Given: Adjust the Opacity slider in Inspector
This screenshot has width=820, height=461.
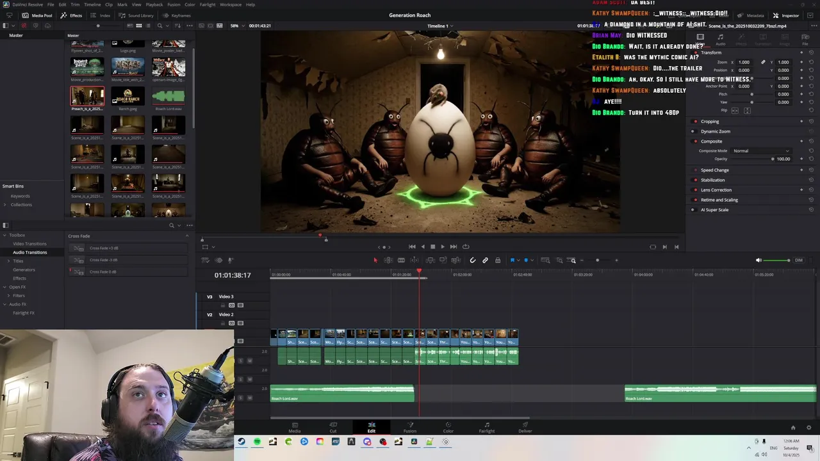Looking at the screenshot, I should point(753,159).
